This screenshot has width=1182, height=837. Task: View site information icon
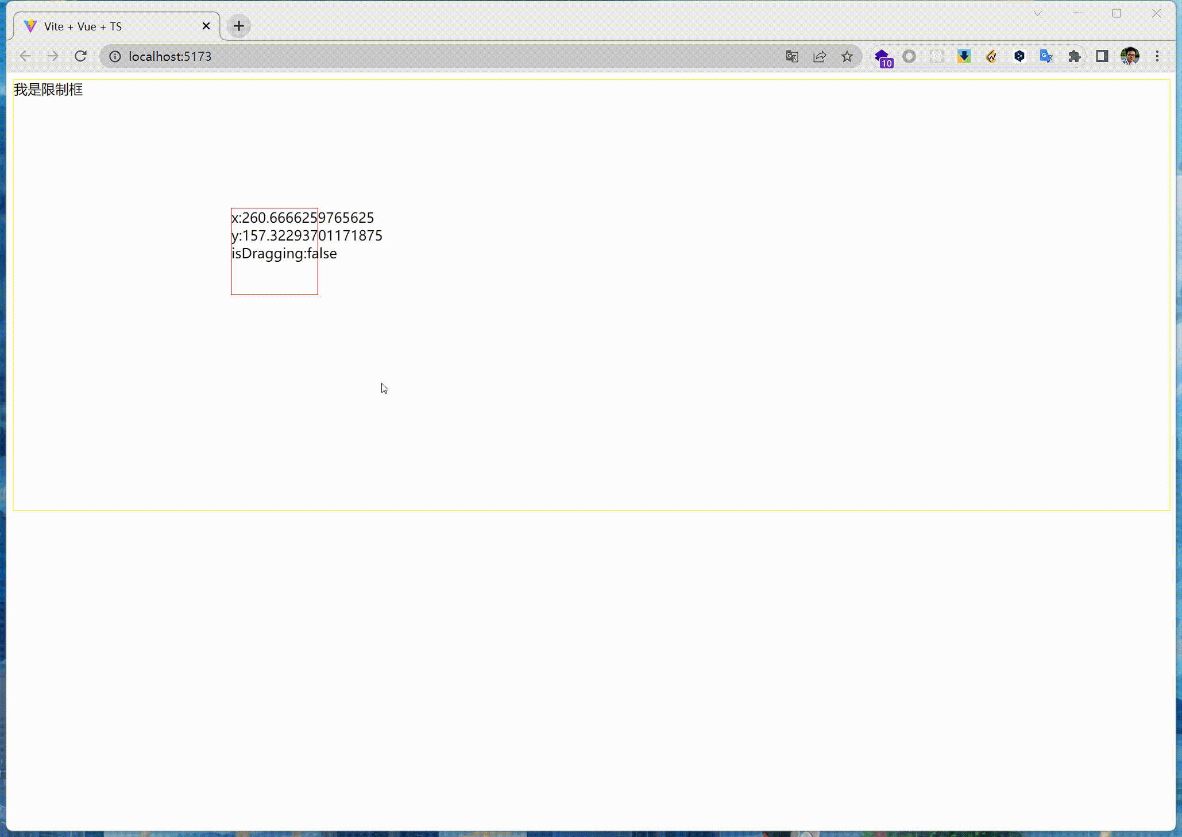click(115, 56)
